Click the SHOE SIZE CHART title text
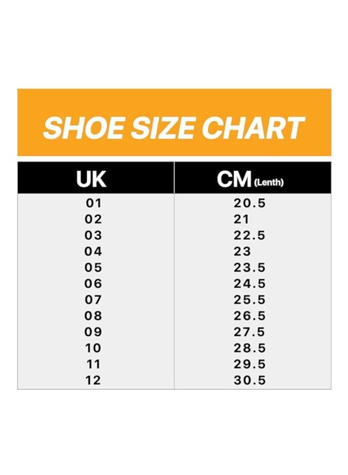The width and height of the screenshot is (348, 475). click(x=173, y=128)
